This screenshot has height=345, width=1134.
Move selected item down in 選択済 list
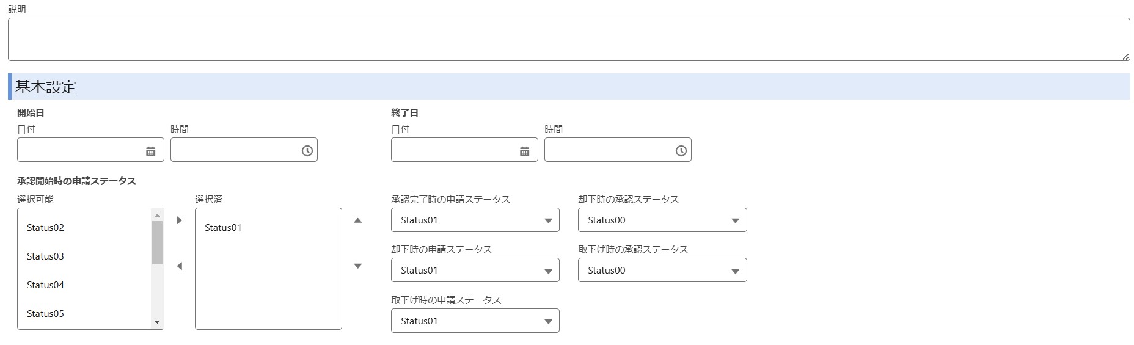tap(358, 266)
